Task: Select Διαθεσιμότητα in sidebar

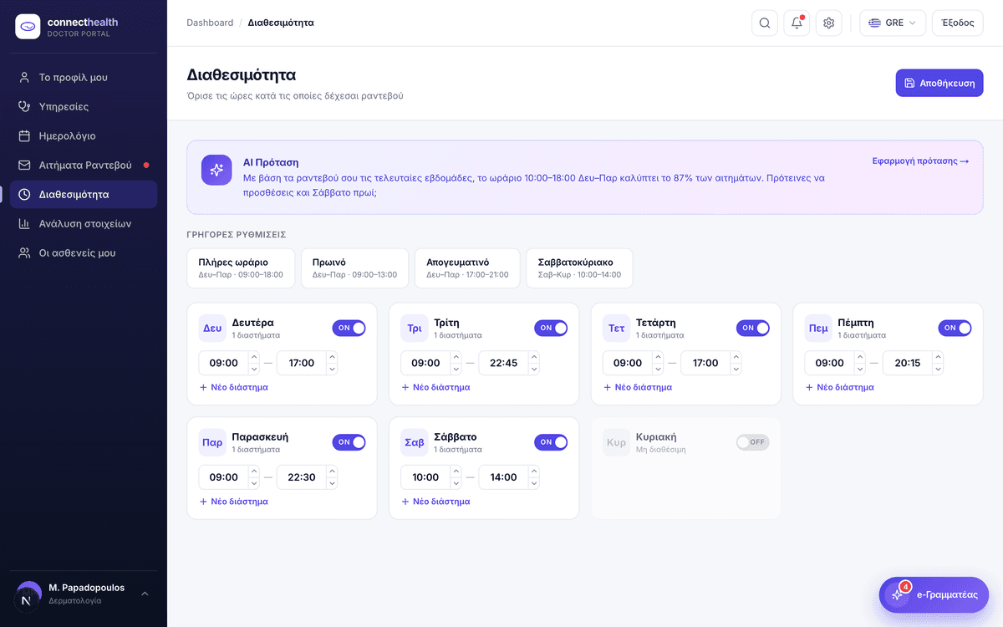Action: [x=84, y=194]
